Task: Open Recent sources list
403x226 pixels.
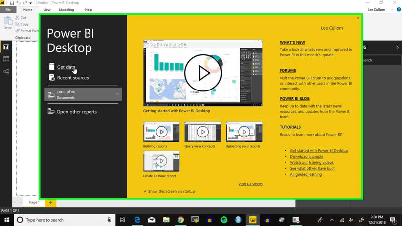Action: pos(73,78)
